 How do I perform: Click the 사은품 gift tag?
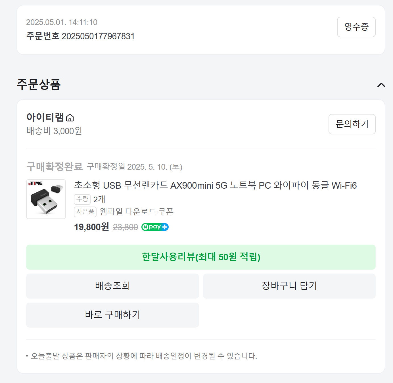85,212
